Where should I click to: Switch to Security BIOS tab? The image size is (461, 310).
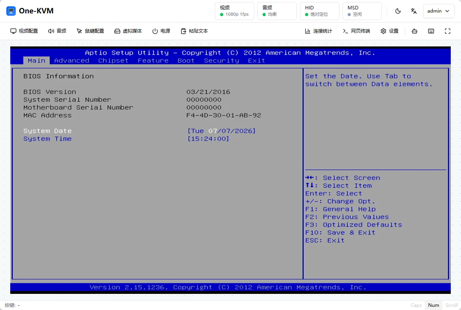(x=221, y=61)
